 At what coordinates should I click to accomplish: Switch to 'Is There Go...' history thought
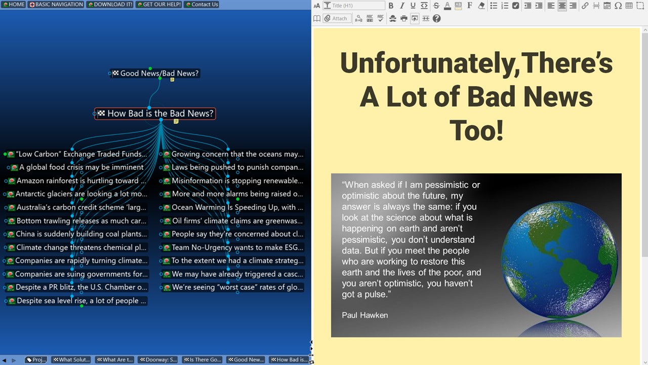pyautogui.click(x=202, y=360)
